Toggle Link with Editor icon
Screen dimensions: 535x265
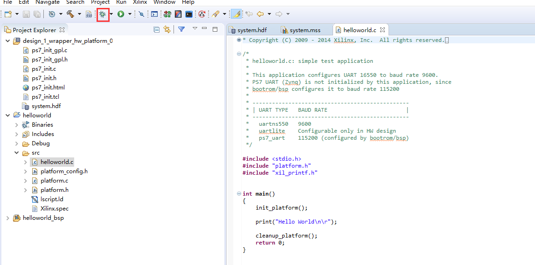tap(167, 30)
